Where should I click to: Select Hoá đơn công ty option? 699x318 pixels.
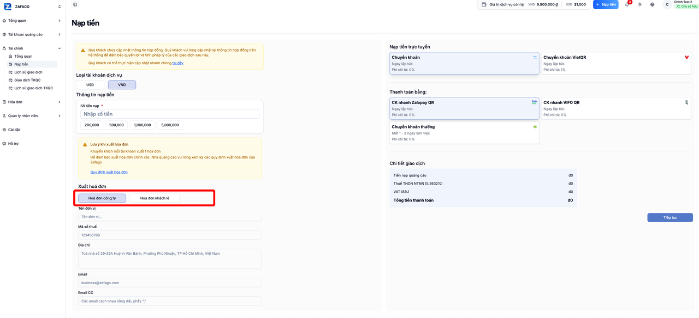tap(102, 198)
